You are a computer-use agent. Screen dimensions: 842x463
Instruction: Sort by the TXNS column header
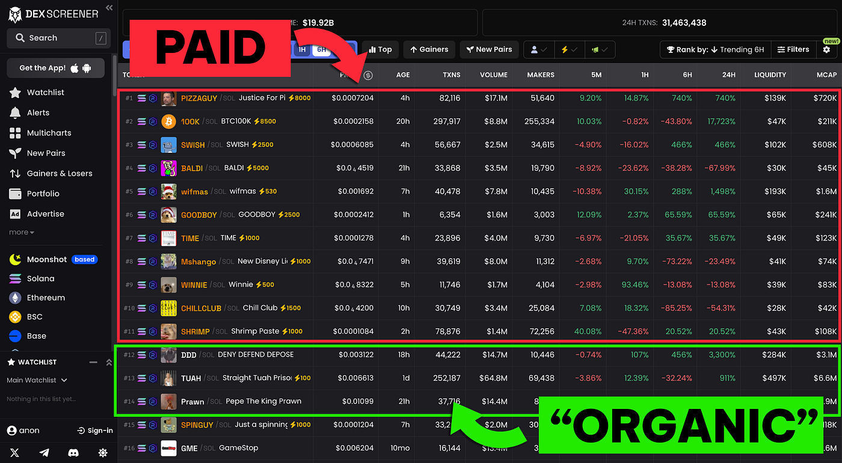tap(450, 75)
